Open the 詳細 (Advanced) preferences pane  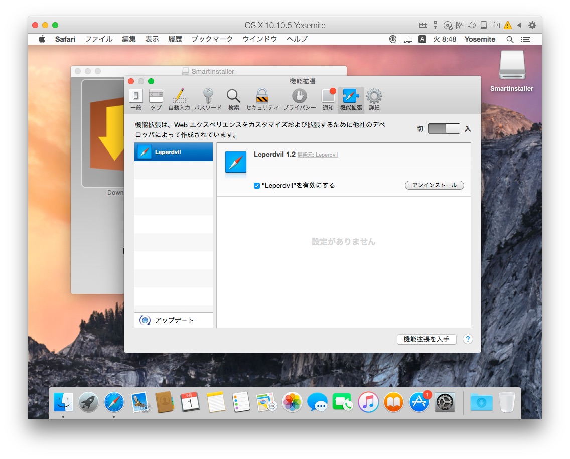[x=374, y=100]
